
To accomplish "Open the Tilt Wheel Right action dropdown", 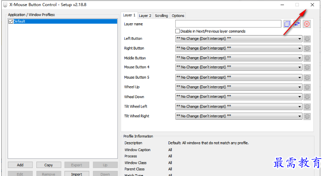I will pyautogui.click(x=239, y=116).
